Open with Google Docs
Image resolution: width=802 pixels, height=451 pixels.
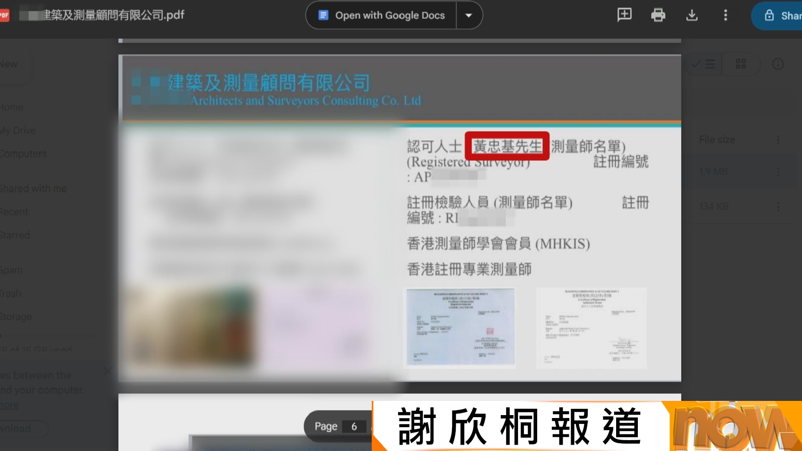pos(381,15)
